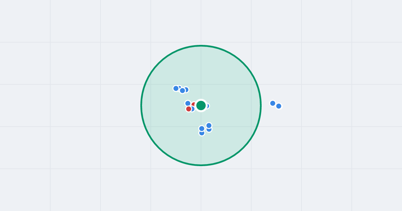Click the right blue marker outside the green circle

279,106
